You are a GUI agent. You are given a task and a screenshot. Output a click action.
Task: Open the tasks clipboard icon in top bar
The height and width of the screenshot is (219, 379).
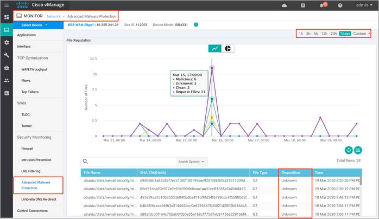pos(303,5)
